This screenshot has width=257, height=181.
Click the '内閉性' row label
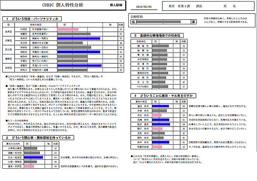[x=24, y=29]
